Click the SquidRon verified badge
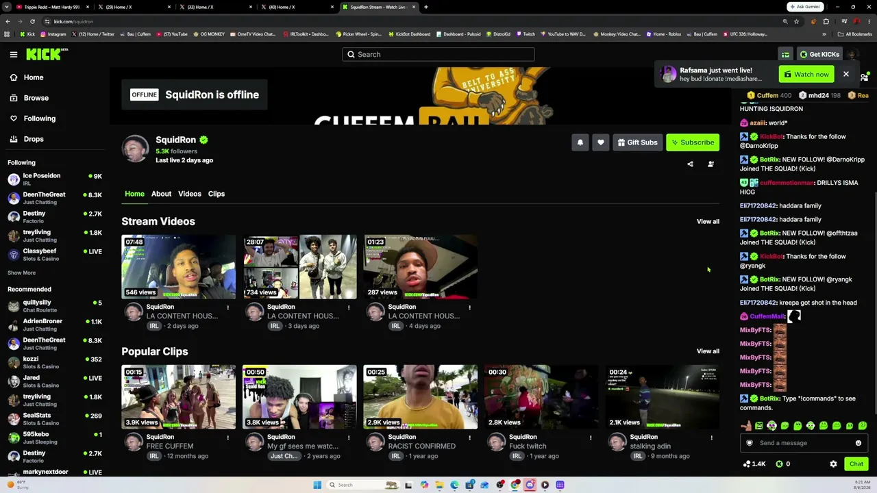The width and height of the screenshot is (877, 493). pos(203,140)
